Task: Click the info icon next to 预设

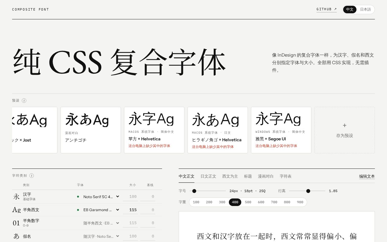Action: 24,100
